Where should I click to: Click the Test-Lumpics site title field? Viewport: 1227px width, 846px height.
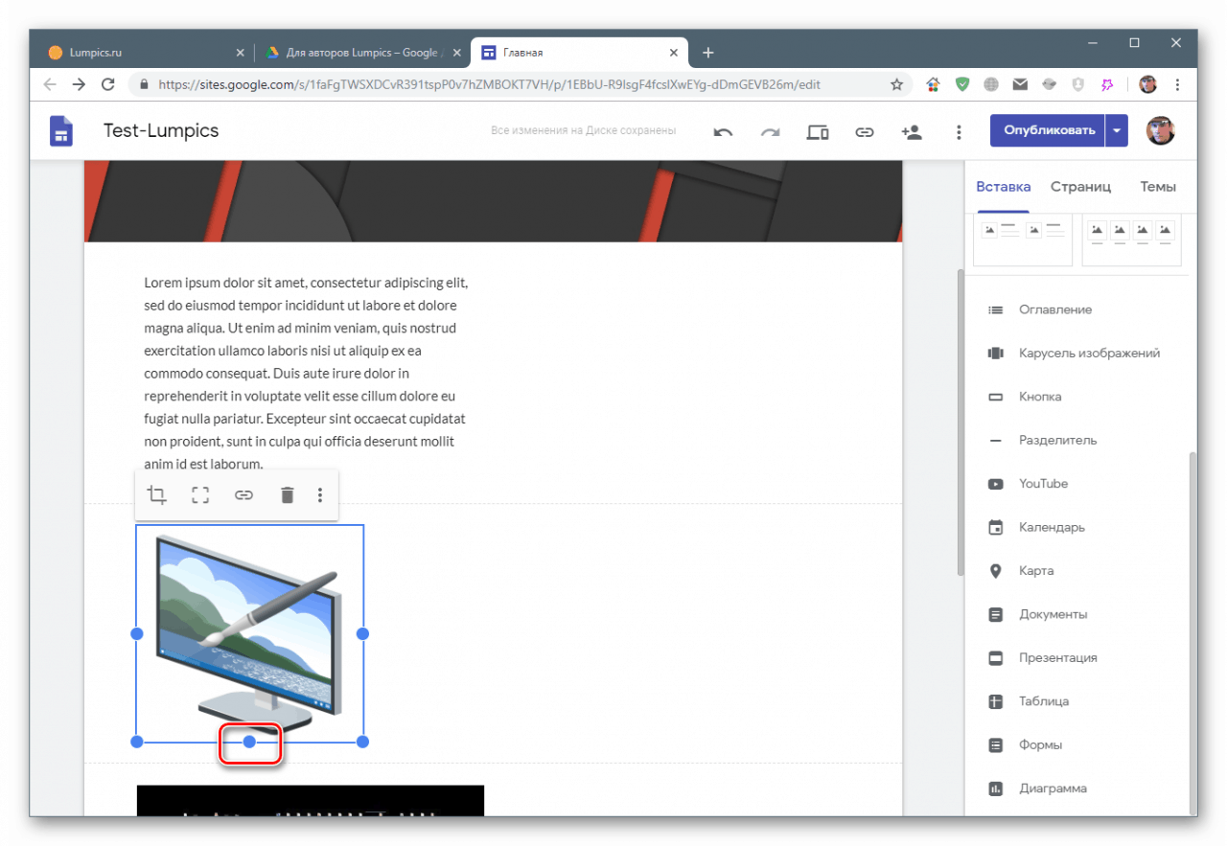point(161,130)
